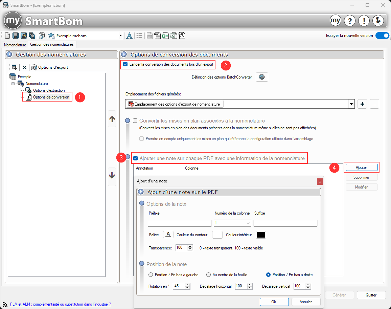Toggle 'Essayer la nouvelle version' switch
The image size is (391, 309).
tap(382, 36)
